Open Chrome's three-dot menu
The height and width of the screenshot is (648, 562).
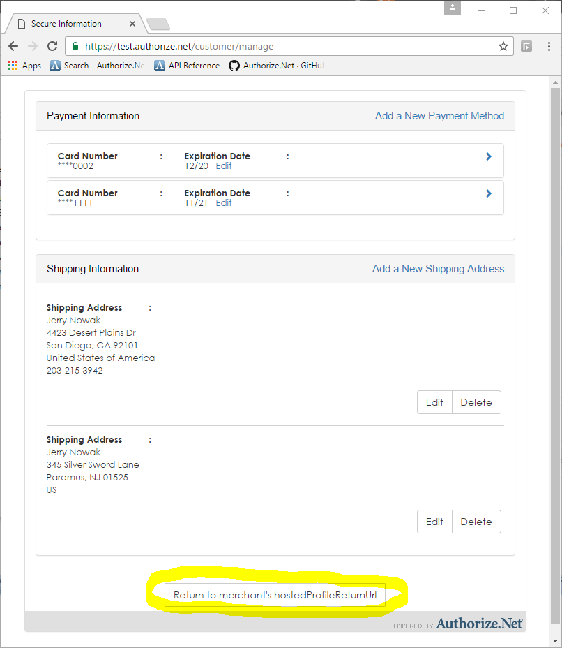[550, 45]
